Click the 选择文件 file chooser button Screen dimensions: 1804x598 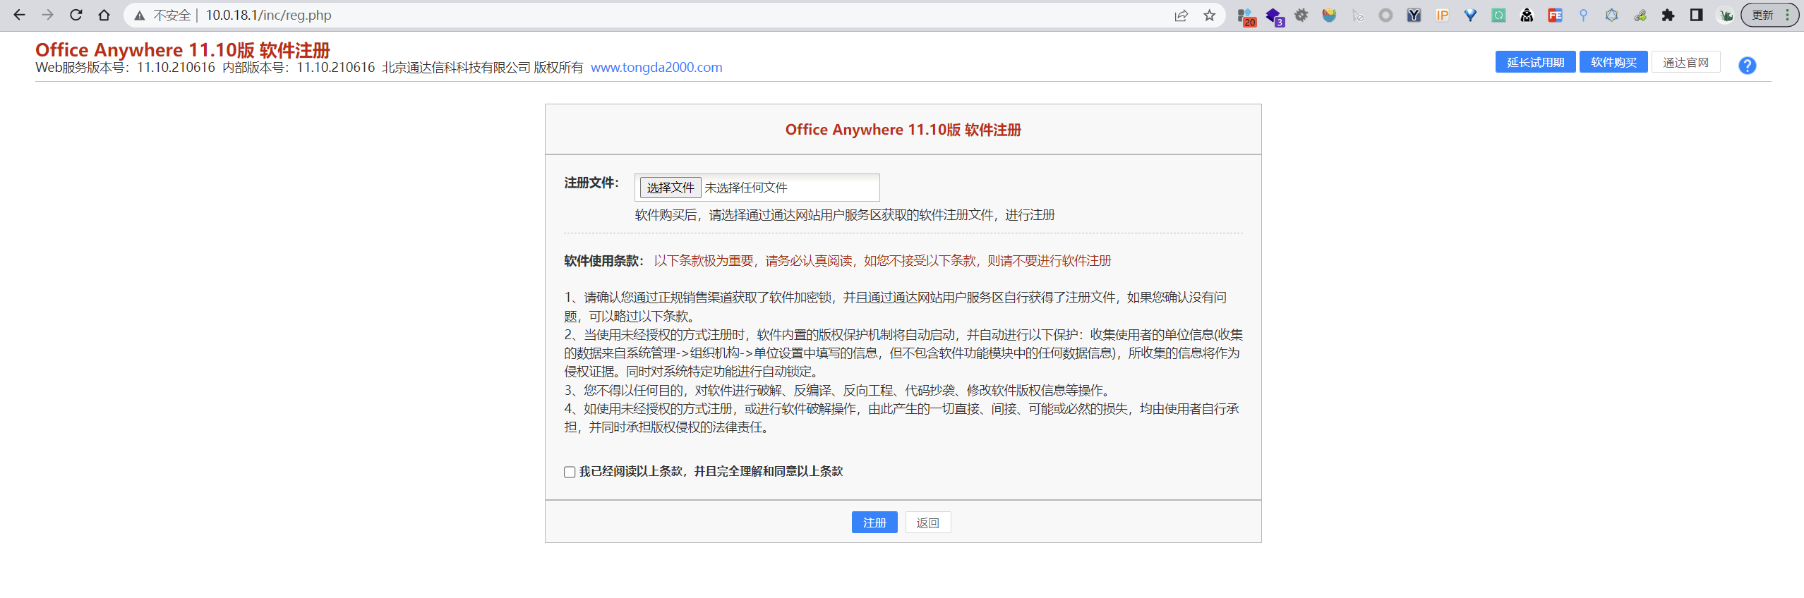click(x=671, y=188)
